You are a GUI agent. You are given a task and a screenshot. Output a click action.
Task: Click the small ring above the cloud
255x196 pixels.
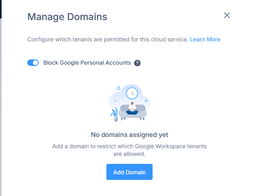click(118, 88)
